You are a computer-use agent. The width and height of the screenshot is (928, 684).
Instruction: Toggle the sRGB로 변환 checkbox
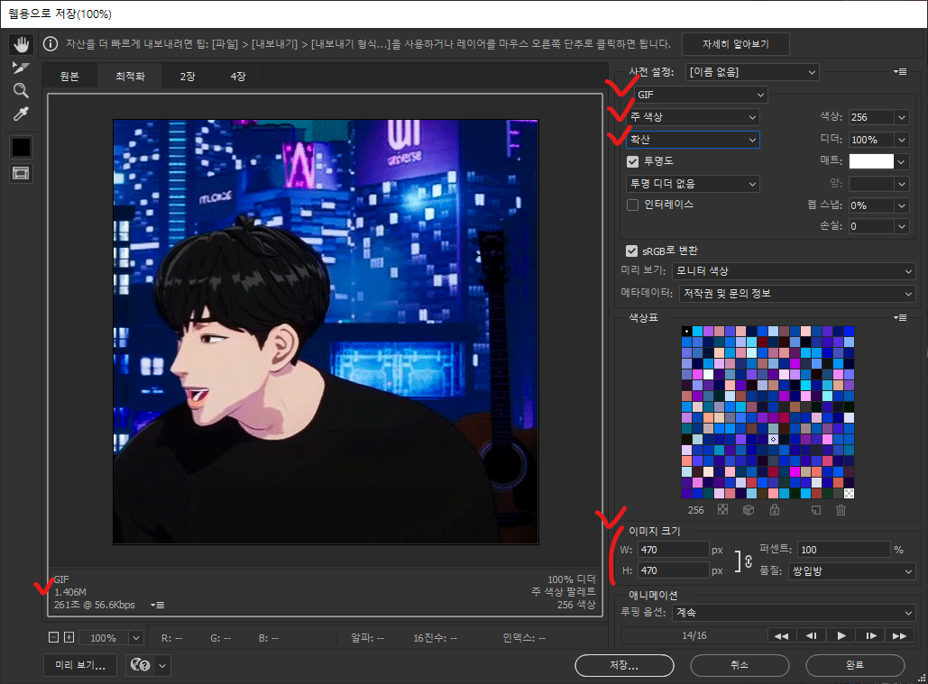[632, 251]
